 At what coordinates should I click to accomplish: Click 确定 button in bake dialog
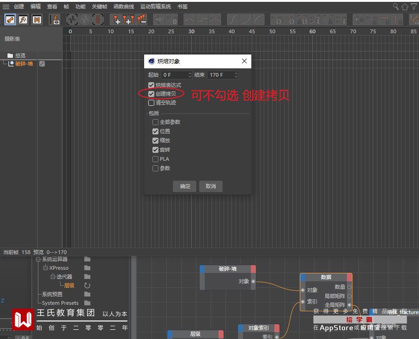click(x=185, y=186)
